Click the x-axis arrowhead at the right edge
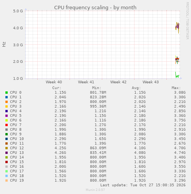This screenshot has width=191, height=194. point(181,78)
